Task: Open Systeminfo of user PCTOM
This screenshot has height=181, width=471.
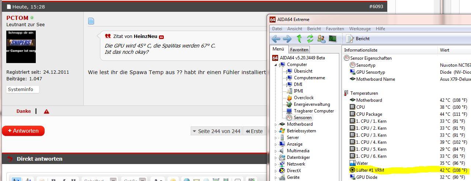Action: pyautogui.click(x=22, y=90)
